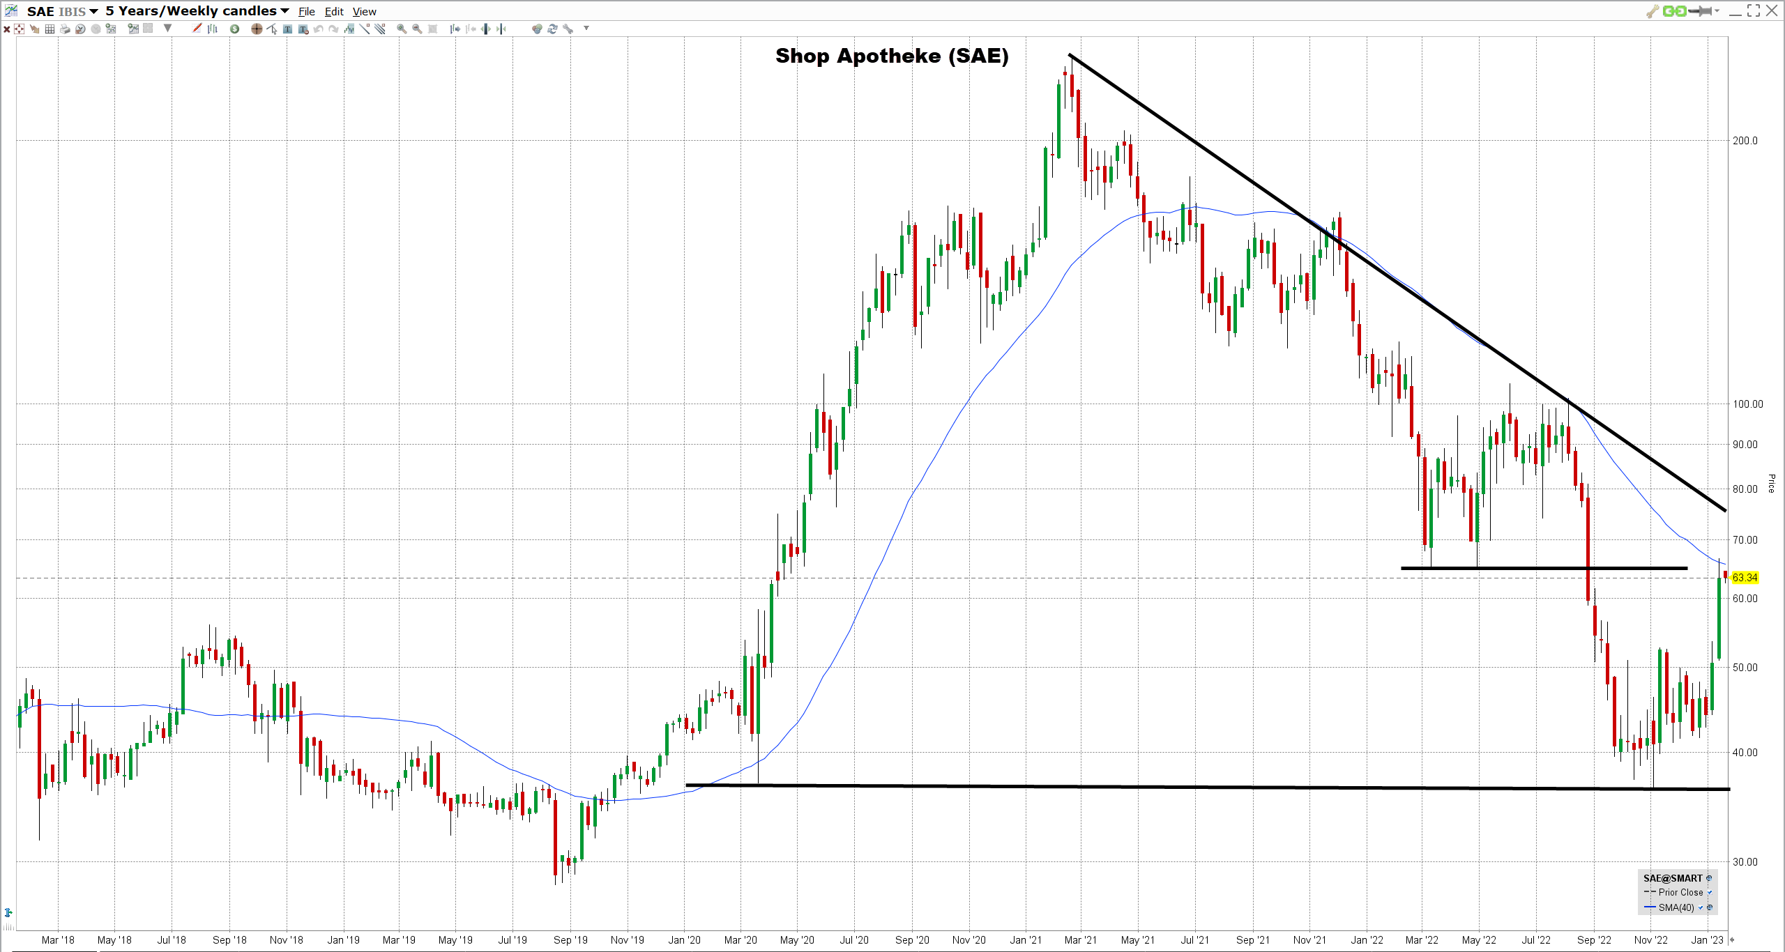Click the SAE@SMART legend label

(x=1673, y=878)
